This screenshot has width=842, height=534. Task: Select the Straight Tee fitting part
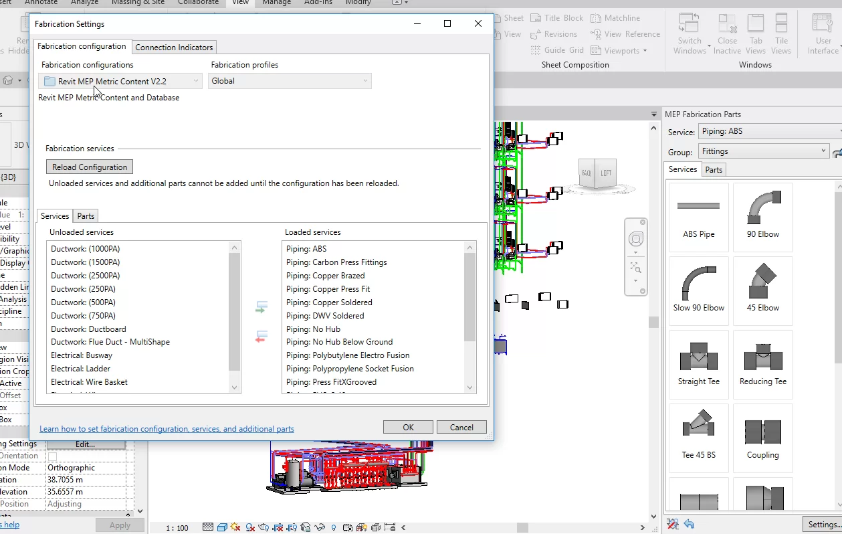(698, 363)
